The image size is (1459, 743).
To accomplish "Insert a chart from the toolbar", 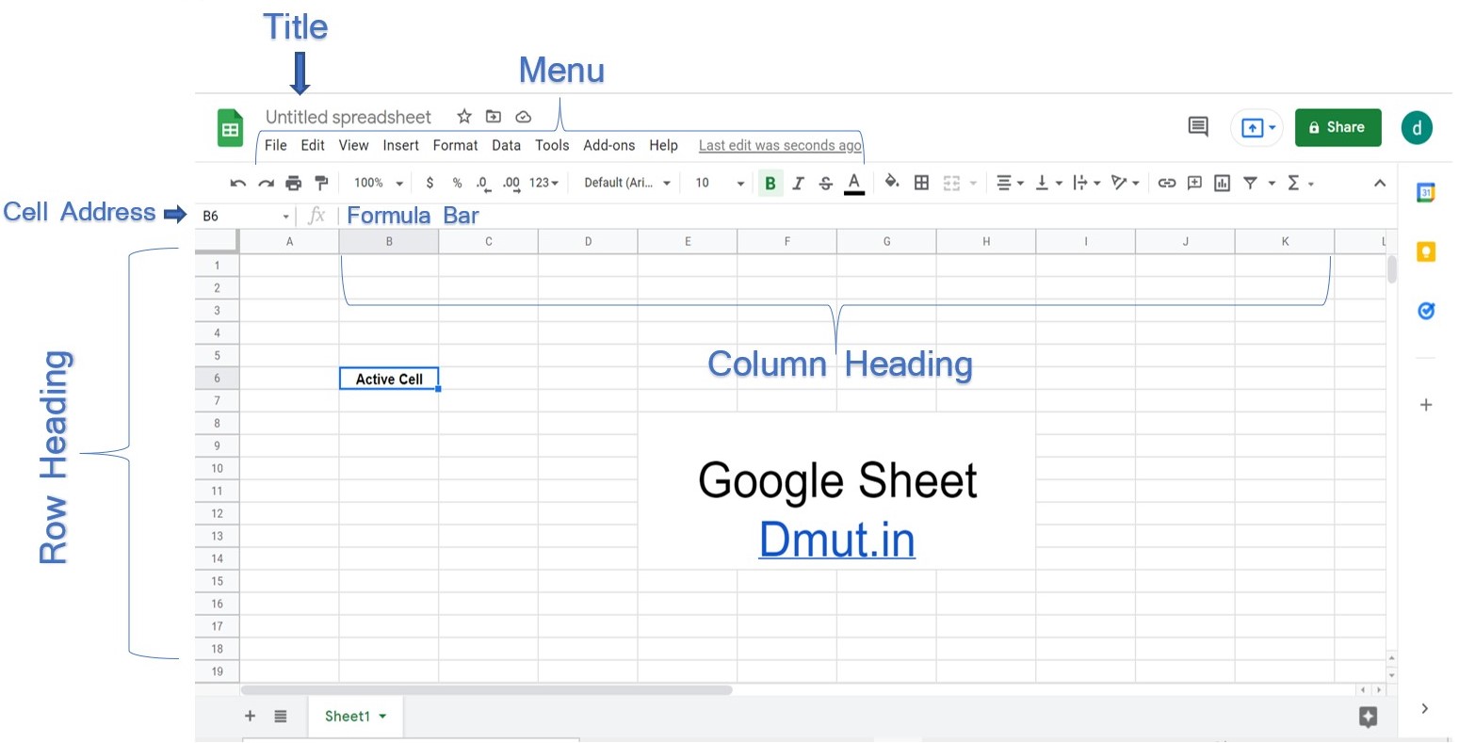I will coord(1222,182).
